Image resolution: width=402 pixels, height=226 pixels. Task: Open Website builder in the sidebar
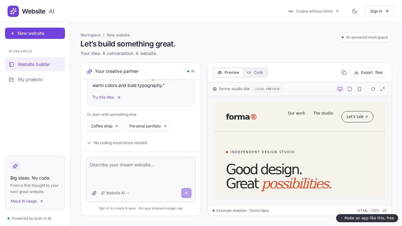(x=35, y=64)
